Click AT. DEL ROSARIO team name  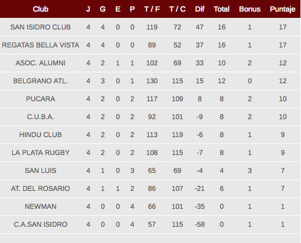pos(41,189)
